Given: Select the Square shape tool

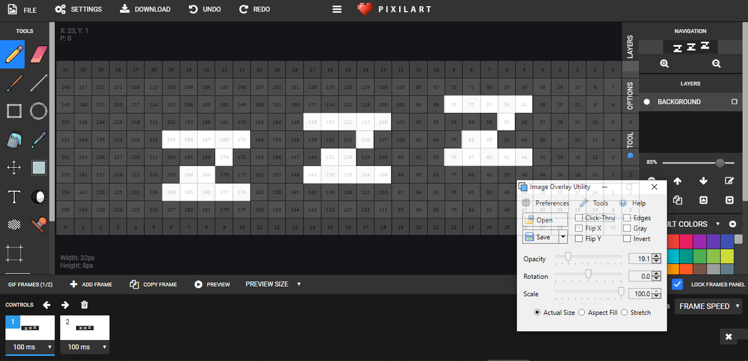Looking at the screenshot, I should tap(13, 110).
